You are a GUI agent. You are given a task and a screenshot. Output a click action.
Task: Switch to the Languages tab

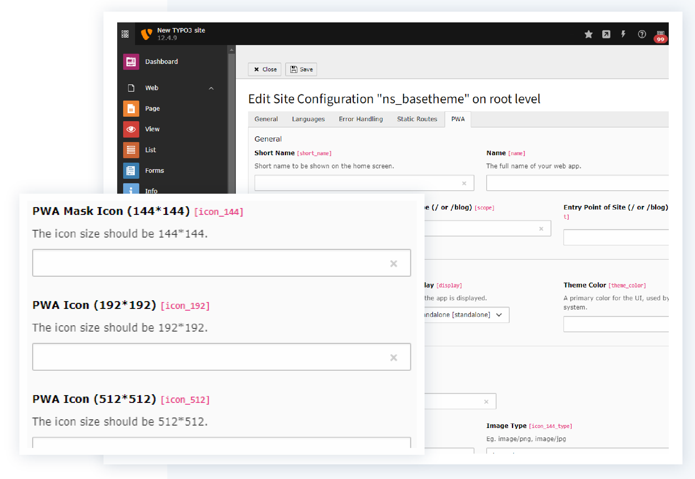pyautogui.click(x=308, y=119)
